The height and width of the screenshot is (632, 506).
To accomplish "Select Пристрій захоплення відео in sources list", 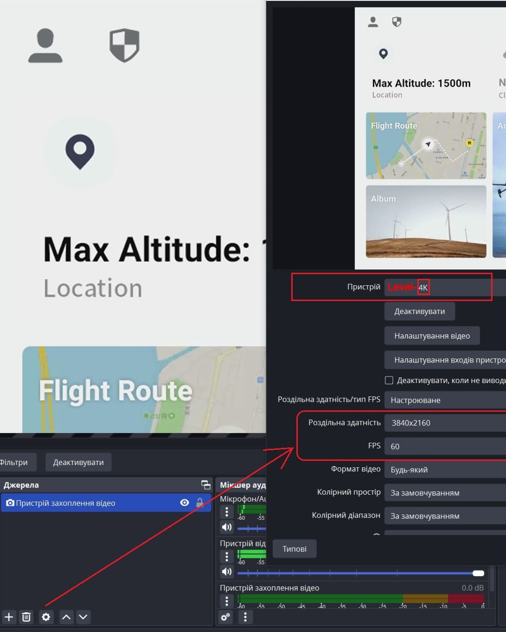I will (88, 503).
